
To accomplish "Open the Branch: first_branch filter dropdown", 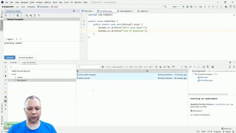I will [x=115, y=67].
